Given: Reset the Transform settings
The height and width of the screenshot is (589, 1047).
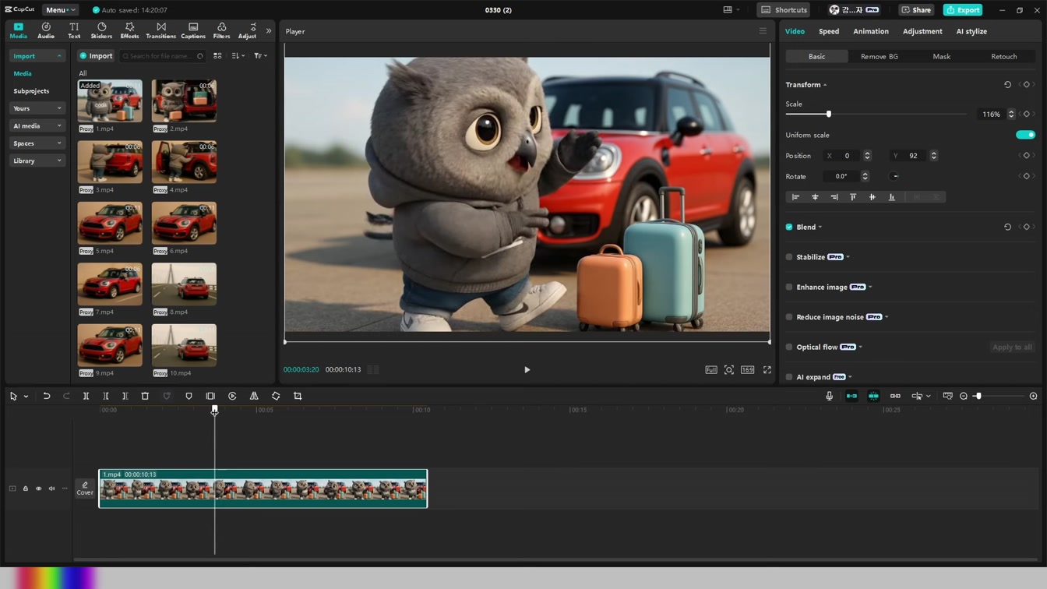Looking at the screenshot, I should 1007,85.
